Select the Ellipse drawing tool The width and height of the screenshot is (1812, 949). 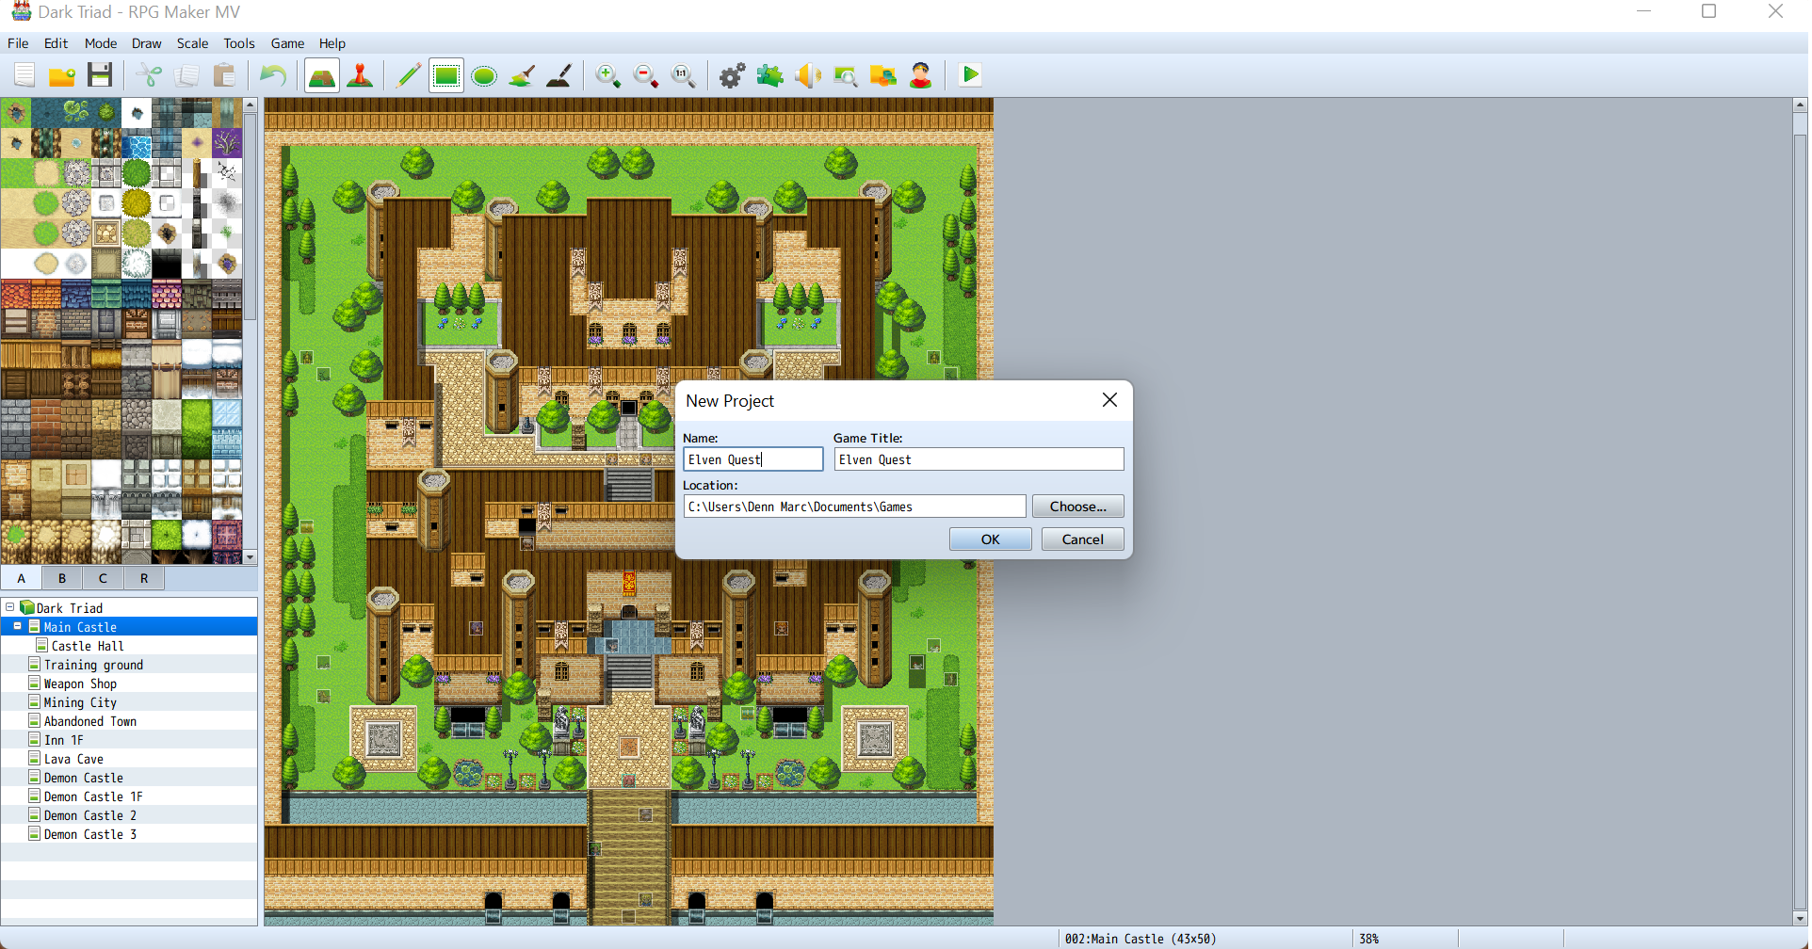(x=484, y=75)
